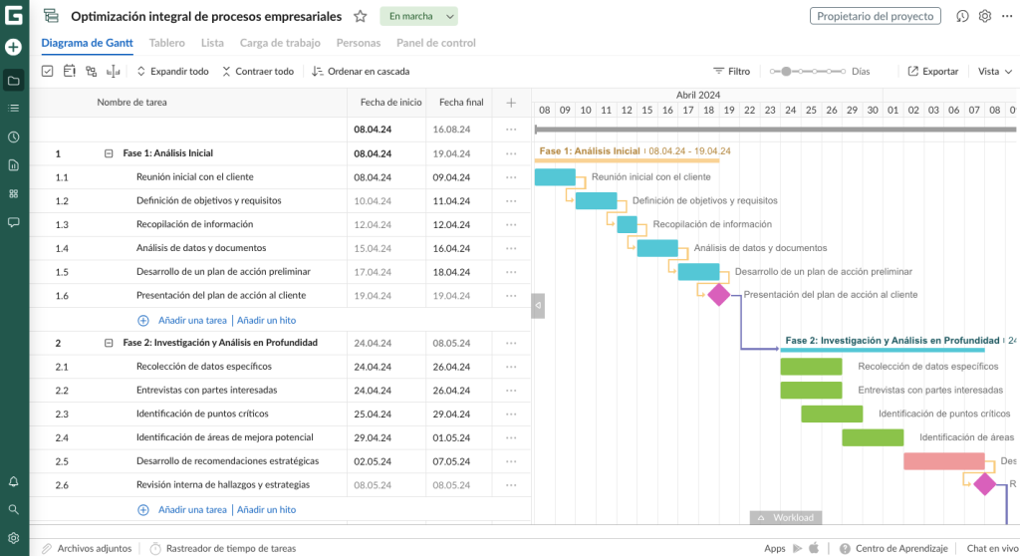1020x556 pixels.
Task: Click the GanttPRO logo icon
Action: coord(14,15)
